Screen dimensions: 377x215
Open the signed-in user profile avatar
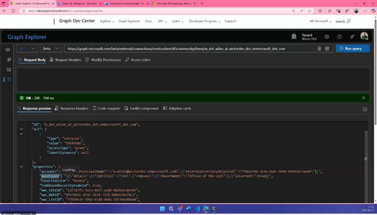click(364, 36)
